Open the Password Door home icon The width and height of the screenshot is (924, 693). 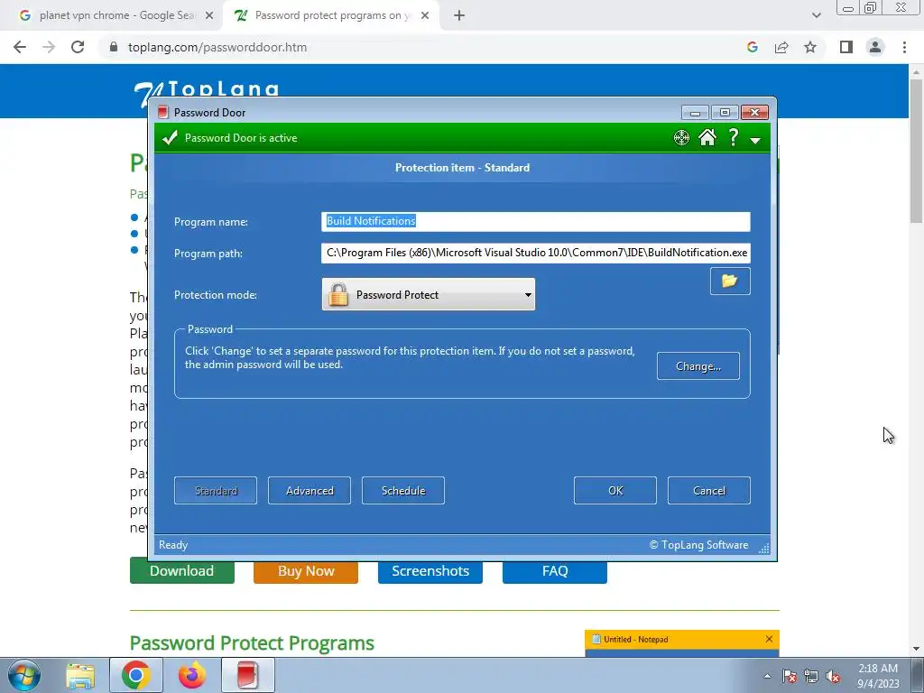click(x=707, y=137)
